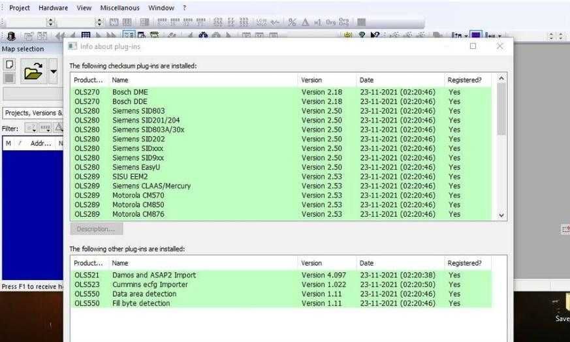Select the Data area detection row
Screen dimensions: 570x342
click(x=281, y=294)
